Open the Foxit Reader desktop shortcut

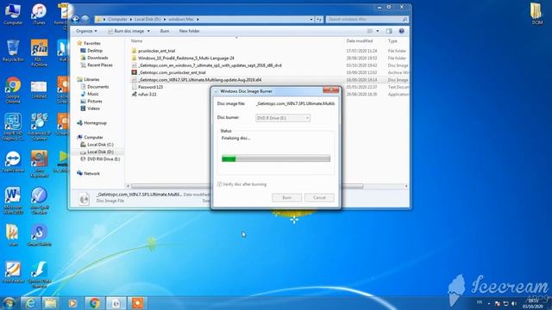click(13, 272)
